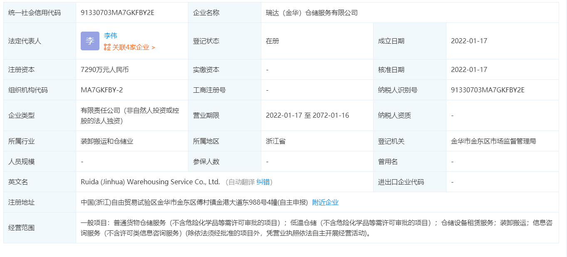
Task: Click the 纳税人资质 label cell
Action: click(410, 115)
